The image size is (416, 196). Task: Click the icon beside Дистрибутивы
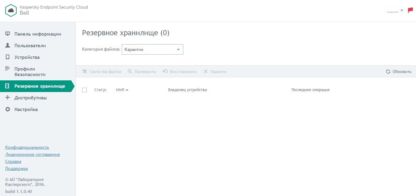point(8,98)
